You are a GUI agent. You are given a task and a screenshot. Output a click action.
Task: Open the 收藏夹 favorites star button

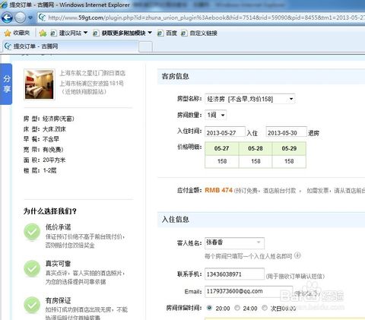point(17,33)
